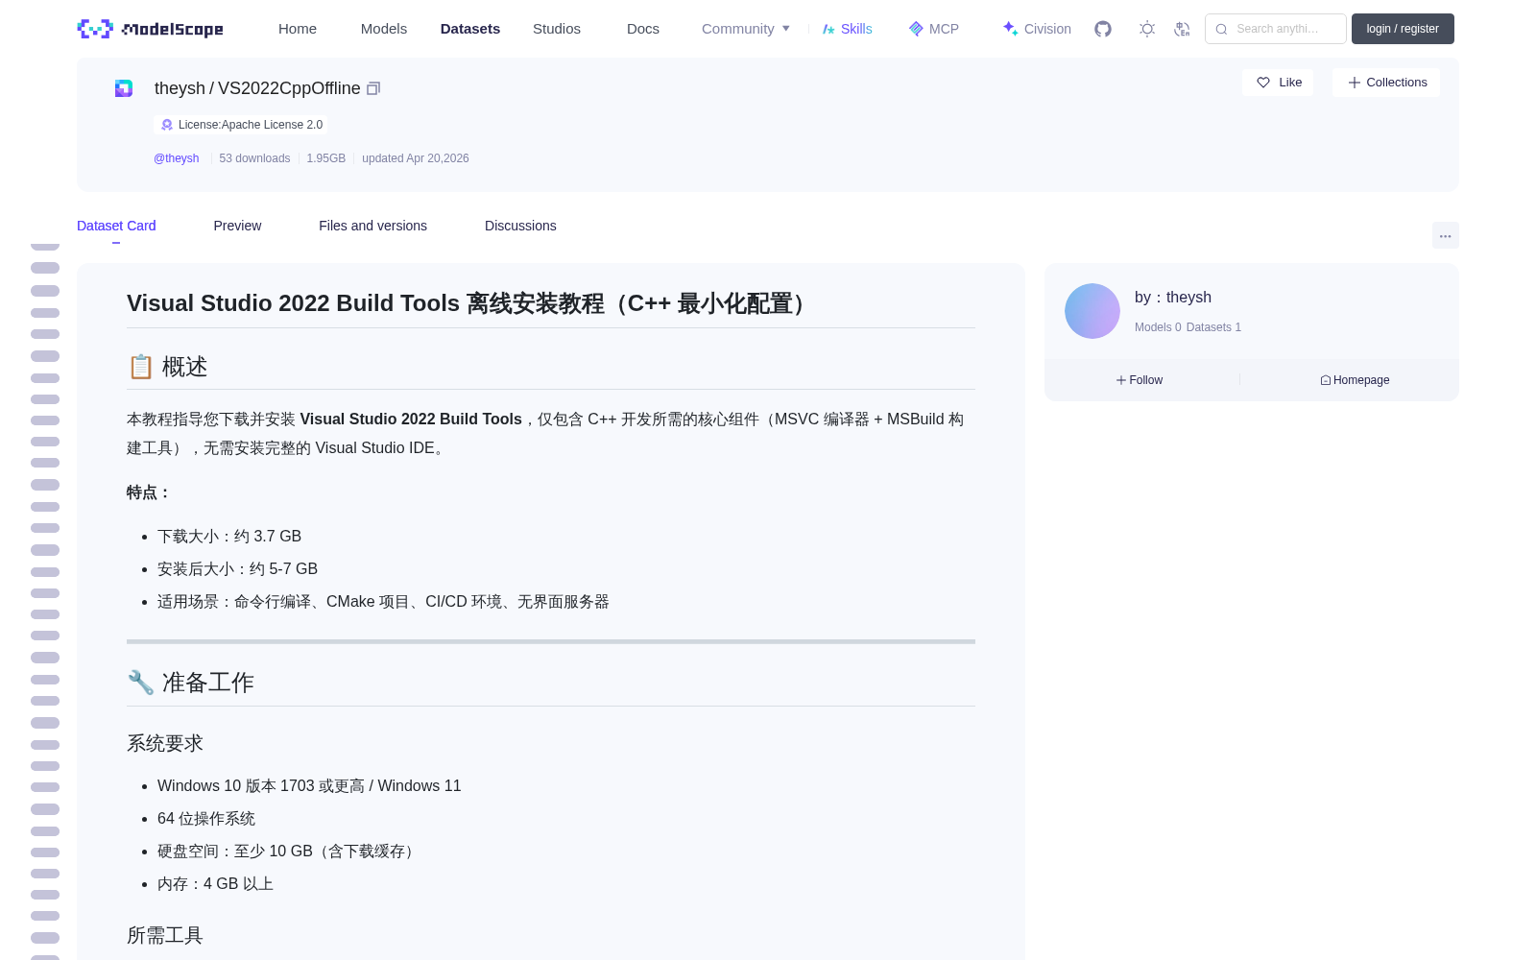The width and height of the screenshot is (1536, 960).
Task: Switch to Files and versions tab
Action: 372,226
